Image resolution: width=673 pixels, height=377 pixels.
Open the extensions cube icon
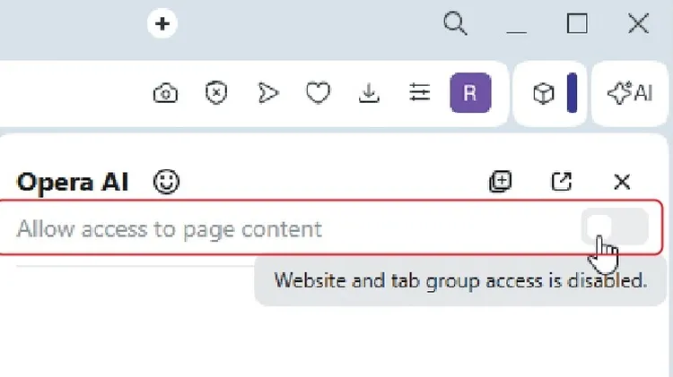coord(544,94)
